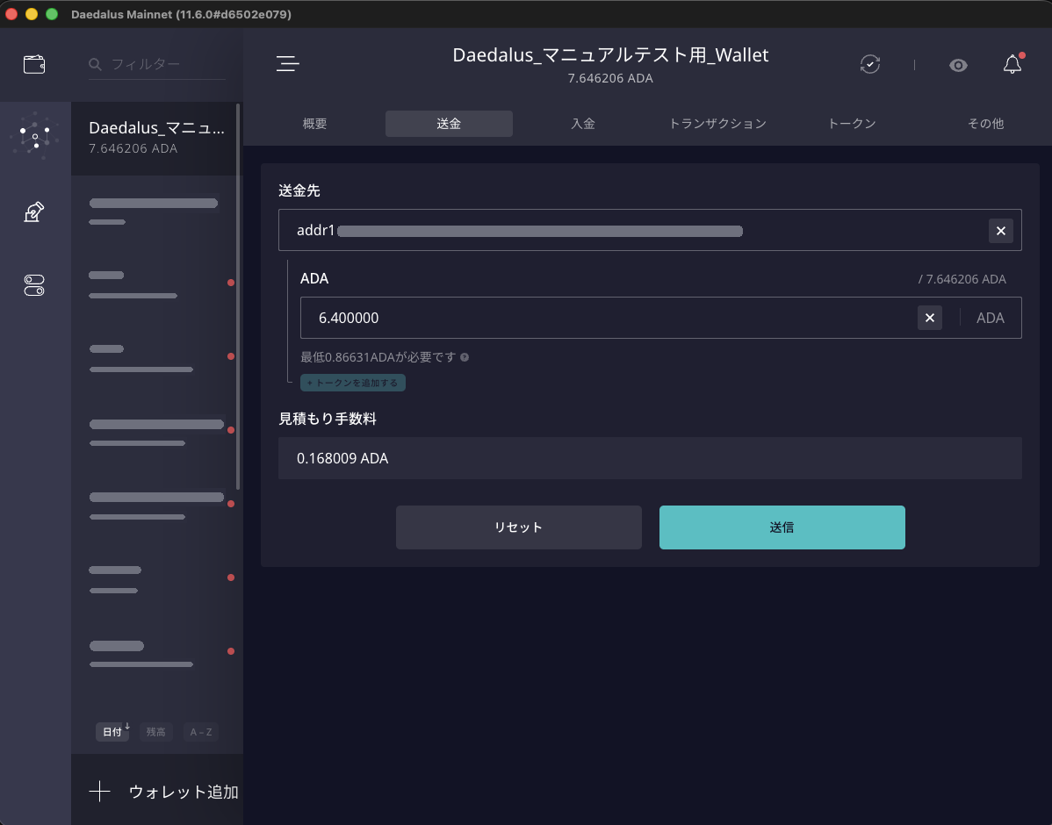Click the 最低0.86631ADAが必要です notice text

(x=378, y=357)
